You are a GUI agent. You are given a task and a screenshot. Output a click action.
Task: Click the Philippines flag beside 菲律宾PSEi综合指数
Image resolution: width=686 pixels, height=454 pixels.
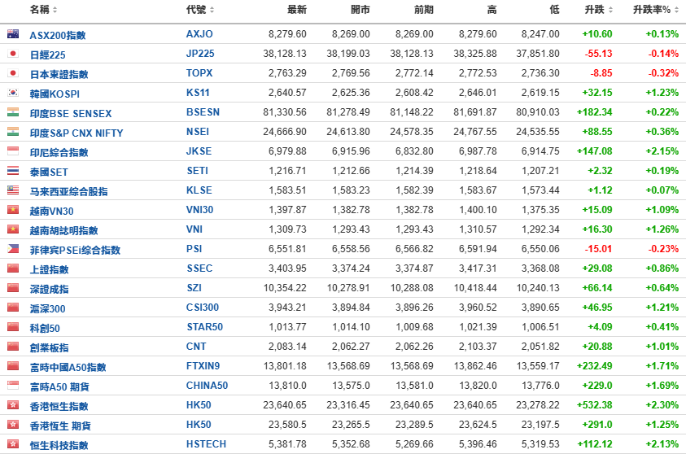[13, 249]
